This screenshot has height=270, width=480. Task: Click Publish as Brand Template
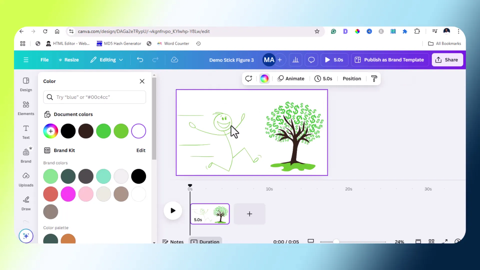[390, 60]
